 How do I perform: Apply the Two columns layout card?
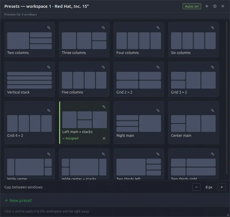(30, 40)
